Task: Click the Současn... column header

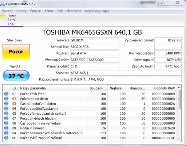Action: (x=98, y=88)
